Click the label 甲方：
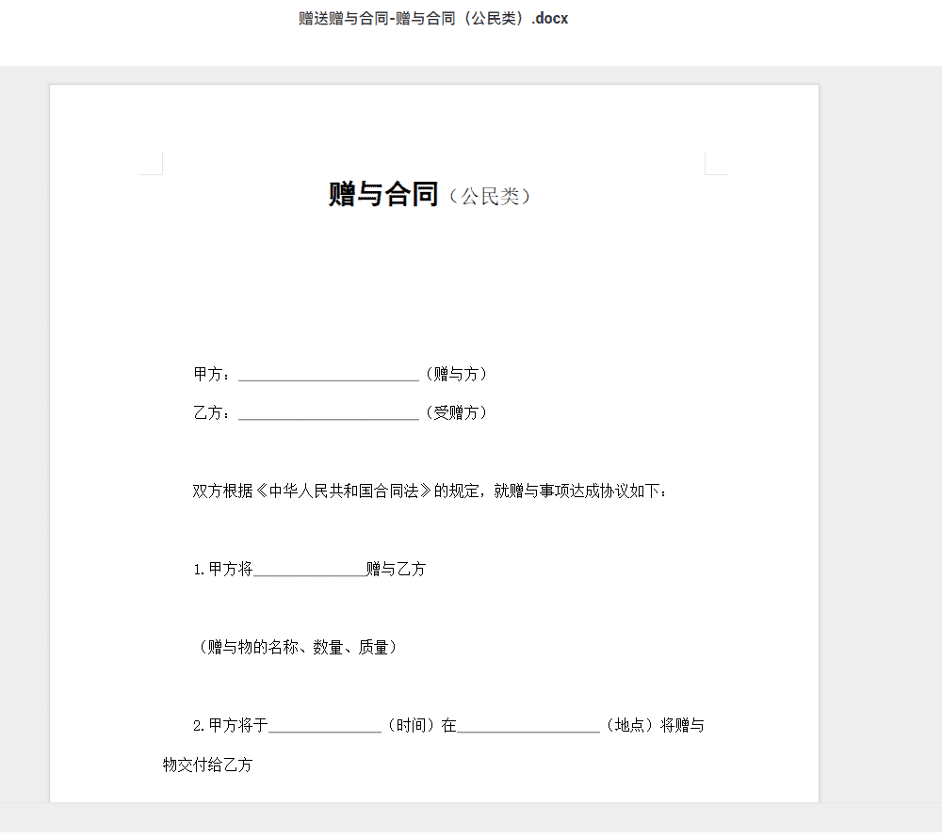This screenshot has height=838, width=942. click(x=211, y=375)
